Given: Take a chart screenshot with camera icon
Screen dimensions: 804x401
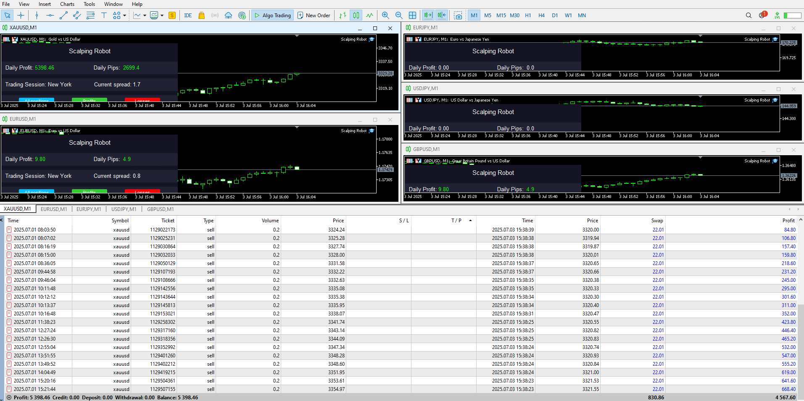Looking at the screenshot, I should click(458, 16).
